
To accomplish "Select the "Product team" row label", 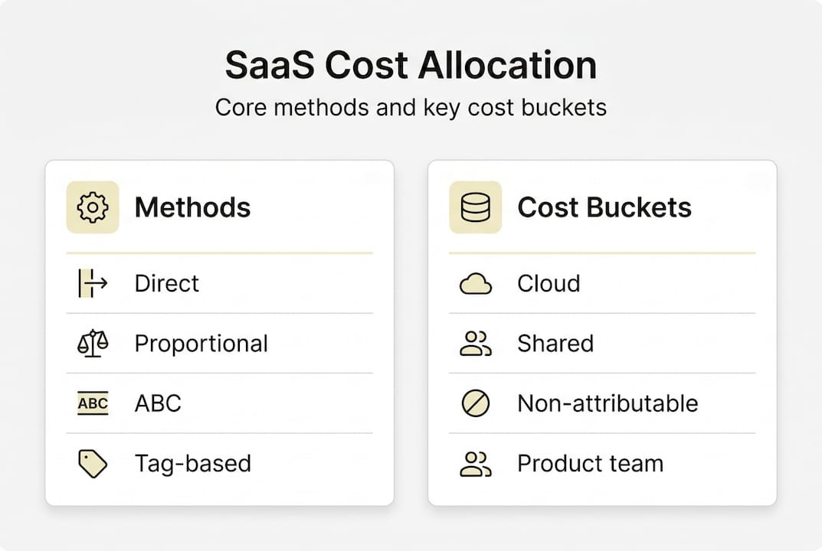I will point(591,464).
